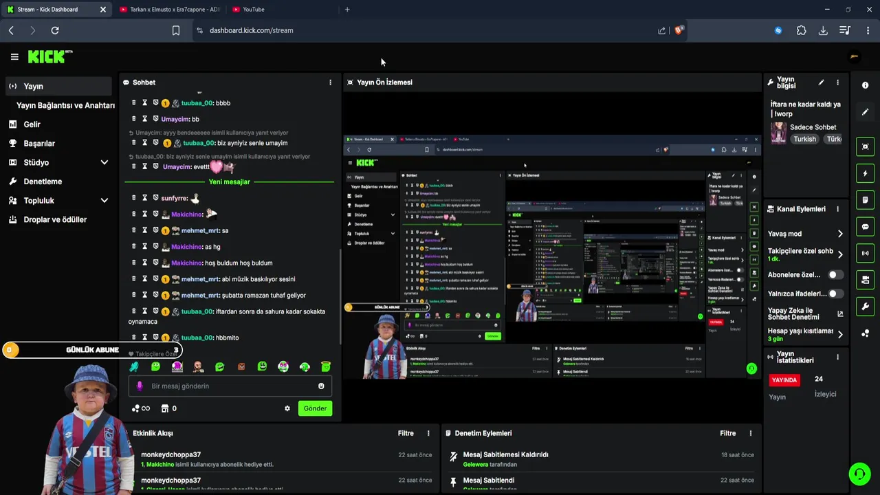Bookmark this page with bookmark icon

(176, 30)
